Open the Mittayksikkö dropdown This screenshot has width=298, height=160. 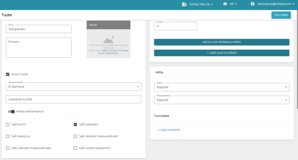pyautogui.click(x=222, y=100)
